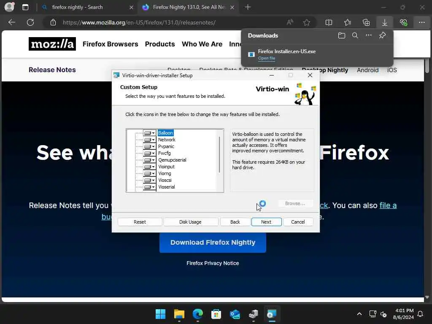The width and height of the screenshot is (432, 324).
Task: Go Back in Virtio-win setup
Action: (x=235, y=222)
